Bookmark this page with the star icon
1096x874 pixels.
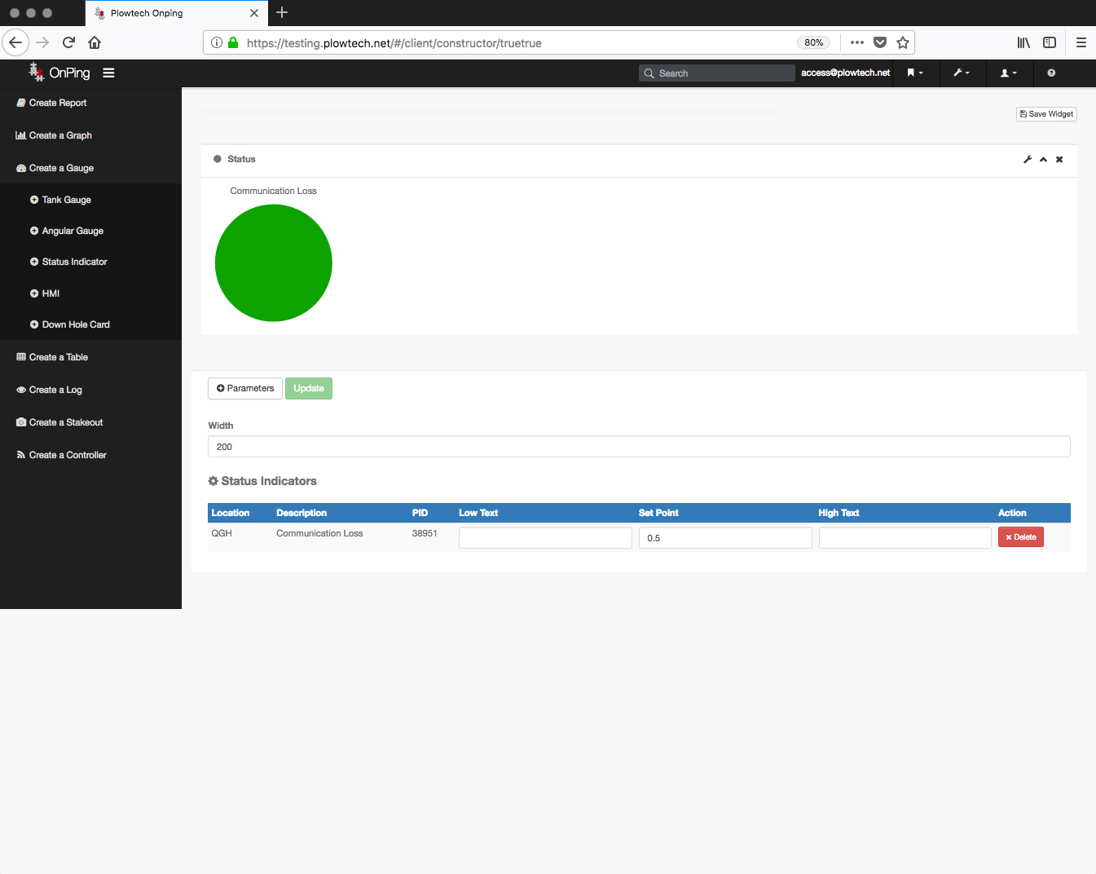pos(903,43)
